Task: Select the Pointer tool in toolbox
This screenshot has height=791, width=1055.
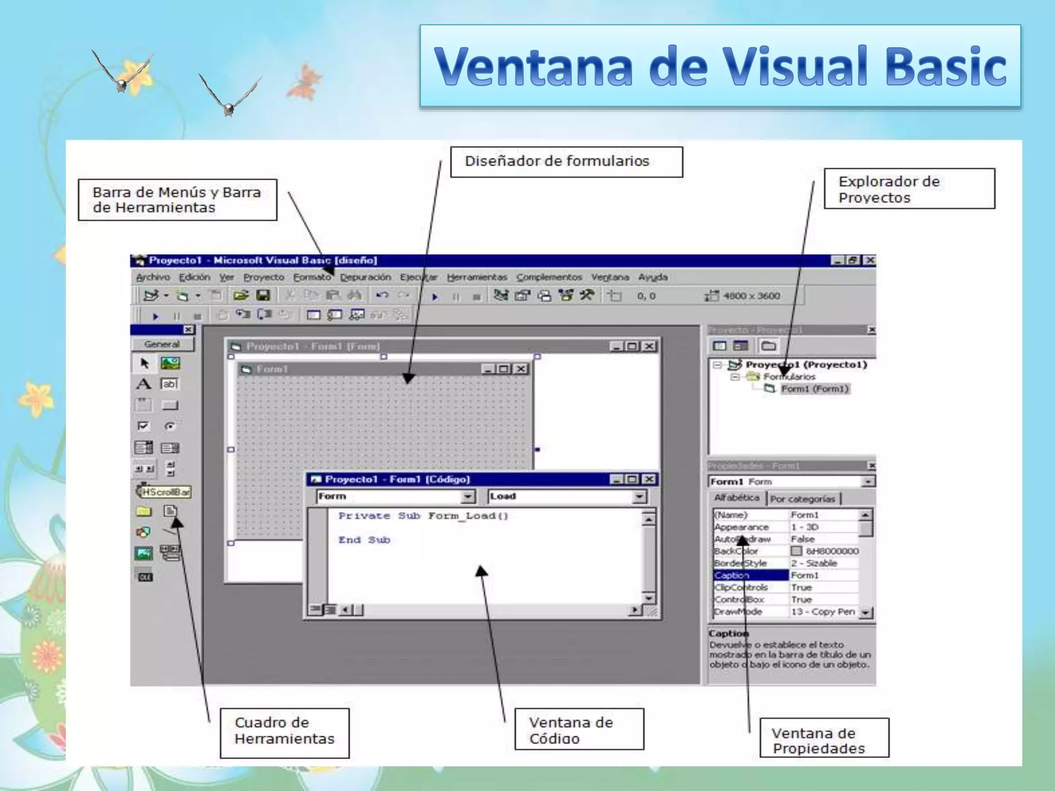Action: pos(144,364)
